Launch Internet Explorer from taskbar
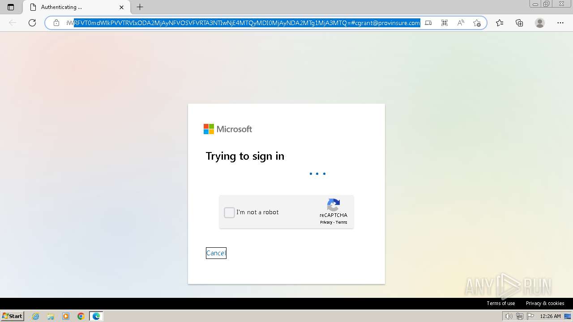 tap(36, 316)
